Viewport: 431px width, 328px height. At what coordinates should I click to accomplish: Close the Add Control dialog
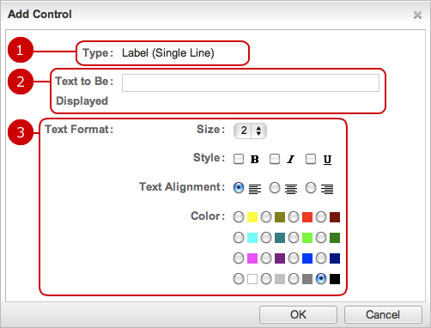(x=417, y=15)
